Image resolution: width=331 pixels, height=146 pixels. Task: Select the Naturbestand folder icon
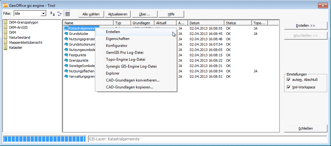pos(5,37)
